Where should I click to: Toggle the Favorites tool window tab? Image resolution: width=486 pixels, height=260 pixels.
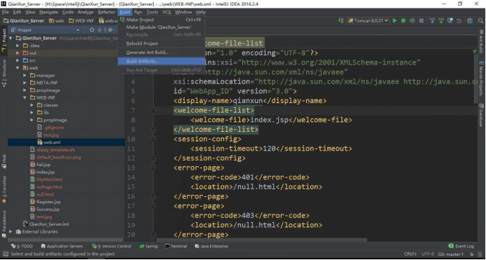tap(4, 189)
